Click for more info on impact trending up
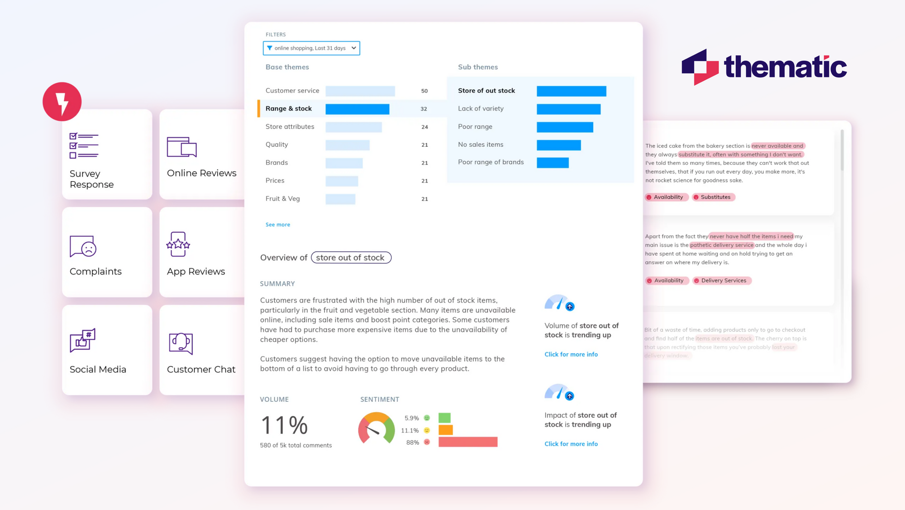The image size is (905, 510). 570,443
